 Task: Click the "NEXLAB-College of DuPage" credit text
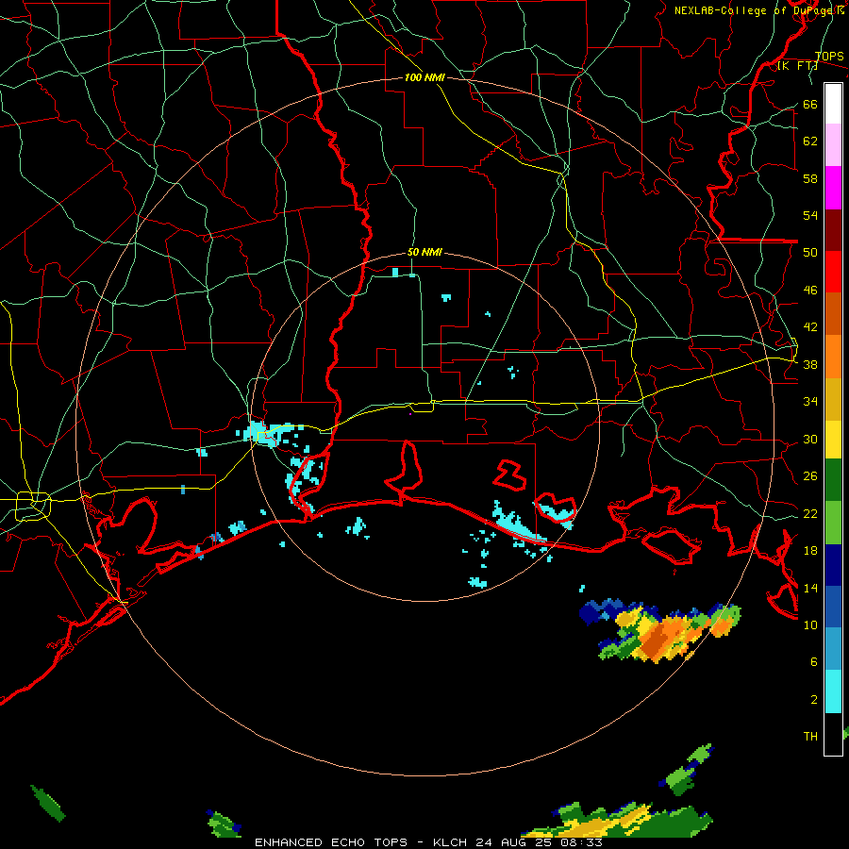tap(755, 10)
